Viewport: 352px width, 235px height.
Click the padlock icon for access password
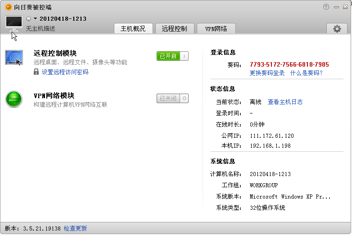pos(36,72)
